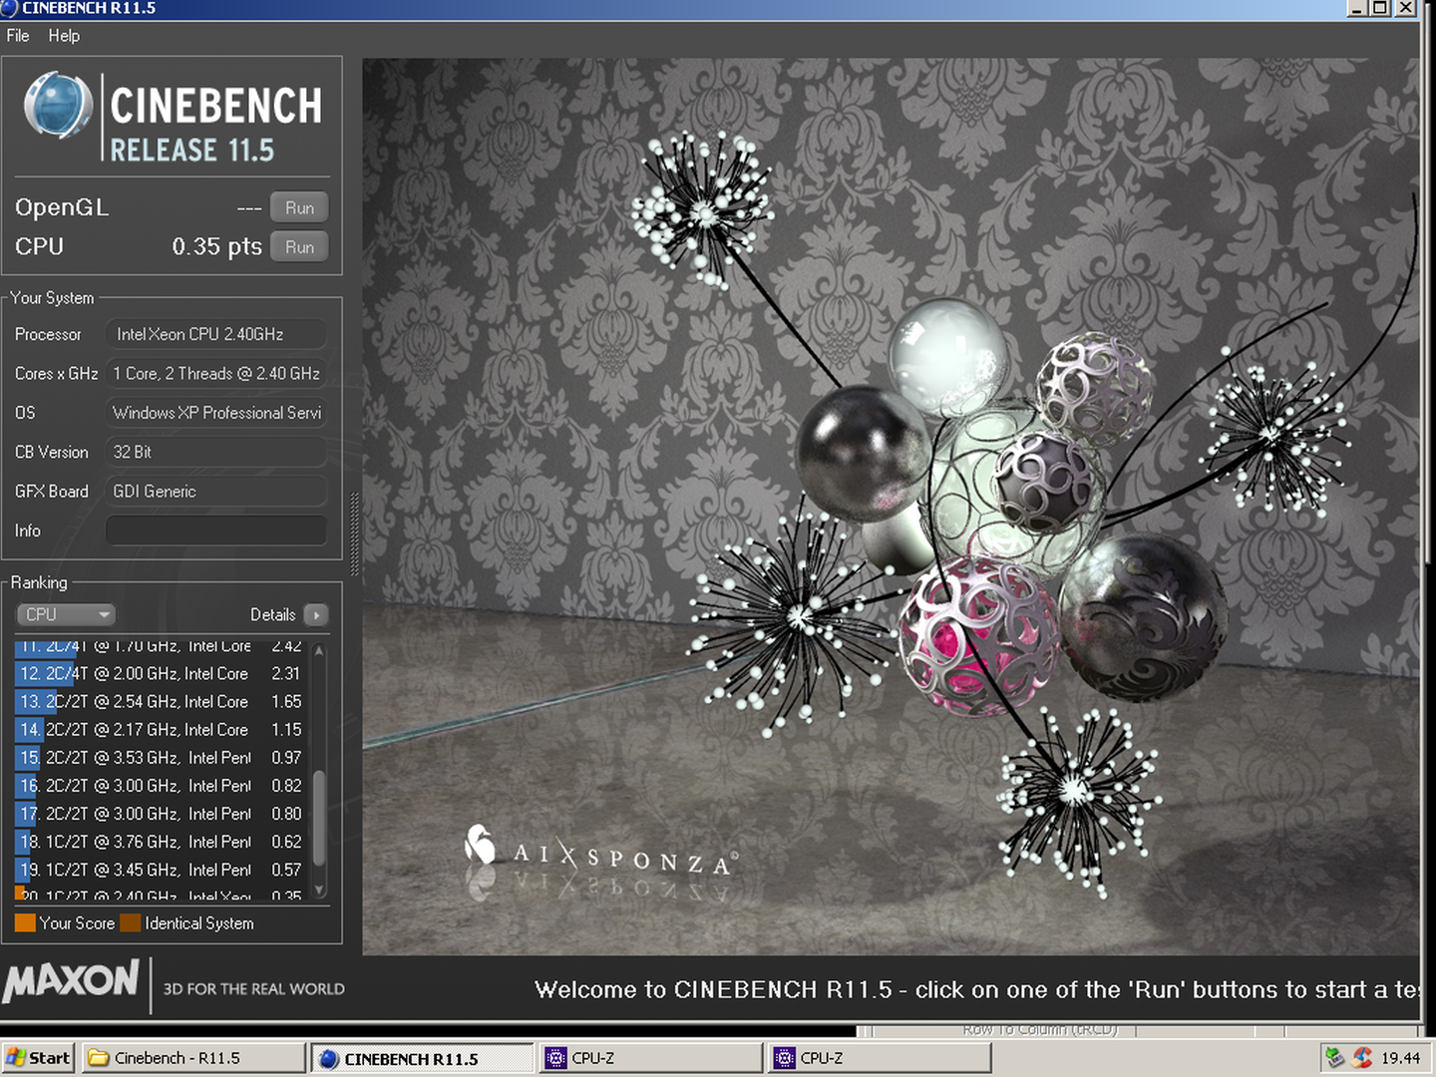Viewport: 1436px width, 1077px height.
Task: Click the GFX Board GDI Generic field
Action: coord(216,492)
